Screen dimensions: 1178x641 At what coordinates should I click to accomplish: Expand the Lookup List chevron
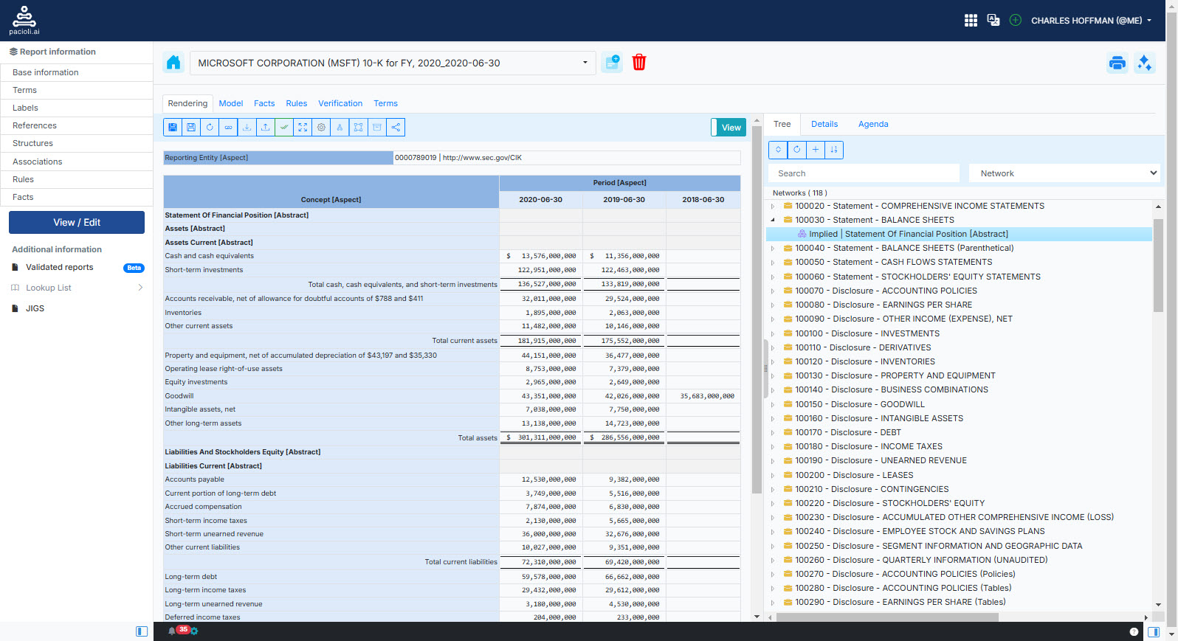[x=140, y=288]
